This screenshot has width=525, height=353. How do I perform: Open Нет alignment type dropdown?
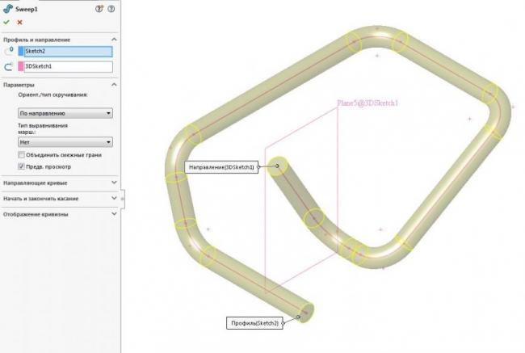click(x=65, y=142)
